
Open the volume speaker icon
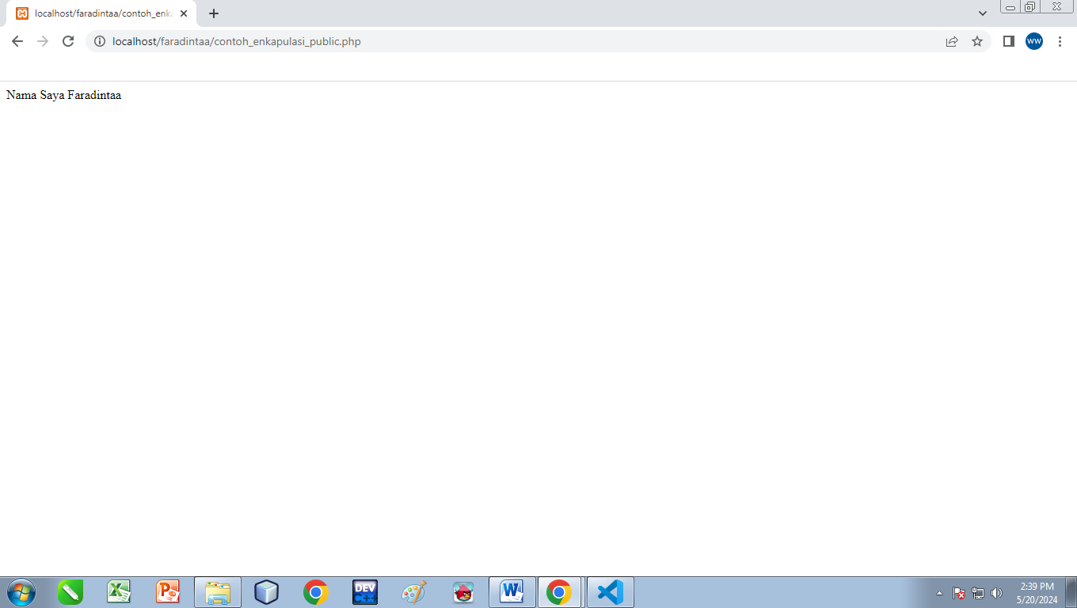tap(996, 593)
